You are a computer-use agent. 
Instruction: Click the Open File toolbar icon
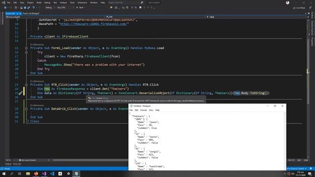[21, 8]
